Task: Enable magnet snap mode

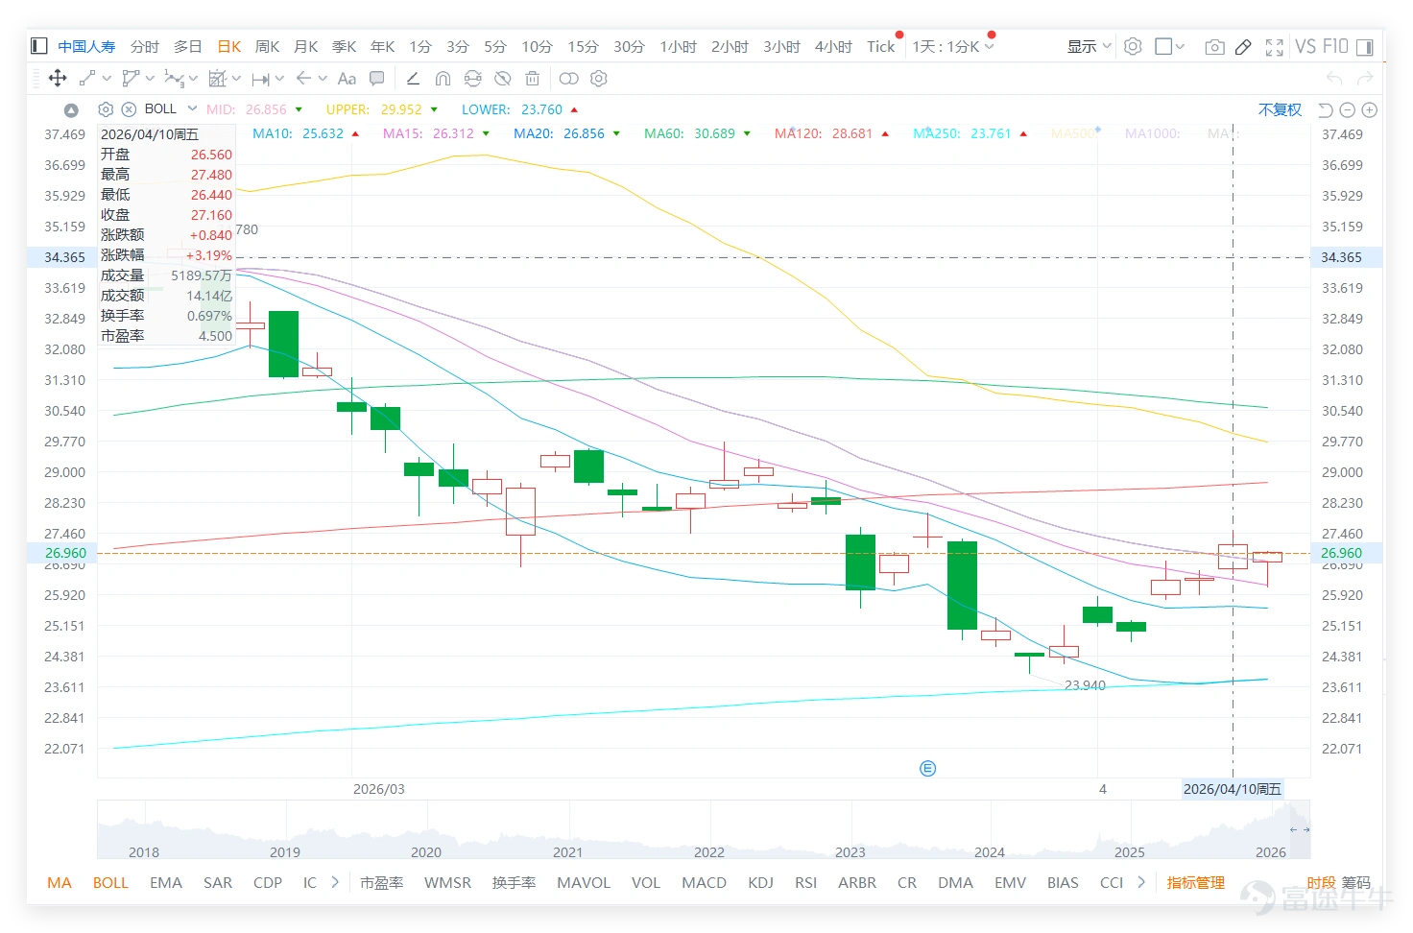Action: point(443,79)
